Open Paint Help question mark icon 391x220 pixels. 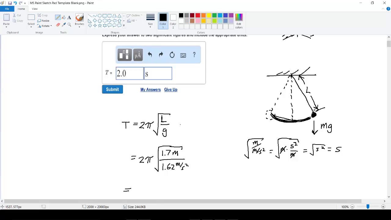(388, 9)
